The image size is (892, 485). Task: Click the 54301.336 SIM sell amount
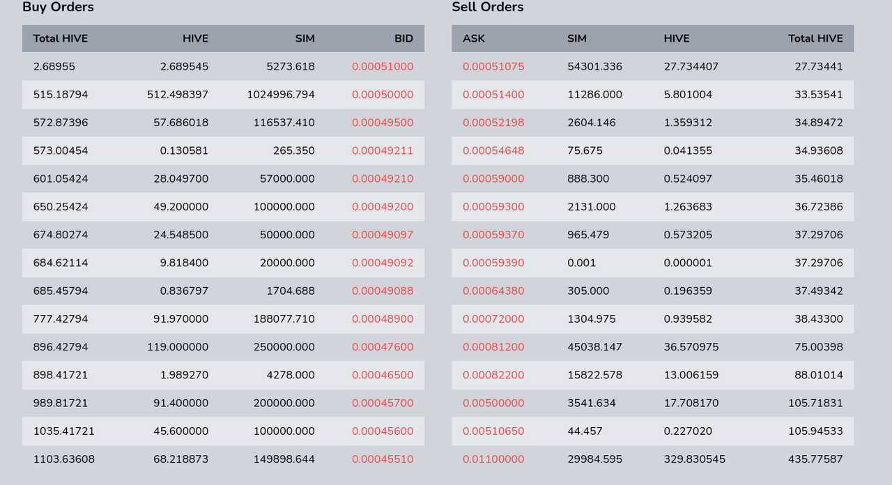pos(594,67)
